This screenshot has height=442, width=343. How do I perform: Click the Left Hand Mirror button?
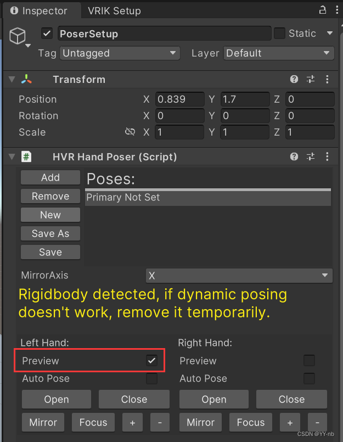[43, 422]
